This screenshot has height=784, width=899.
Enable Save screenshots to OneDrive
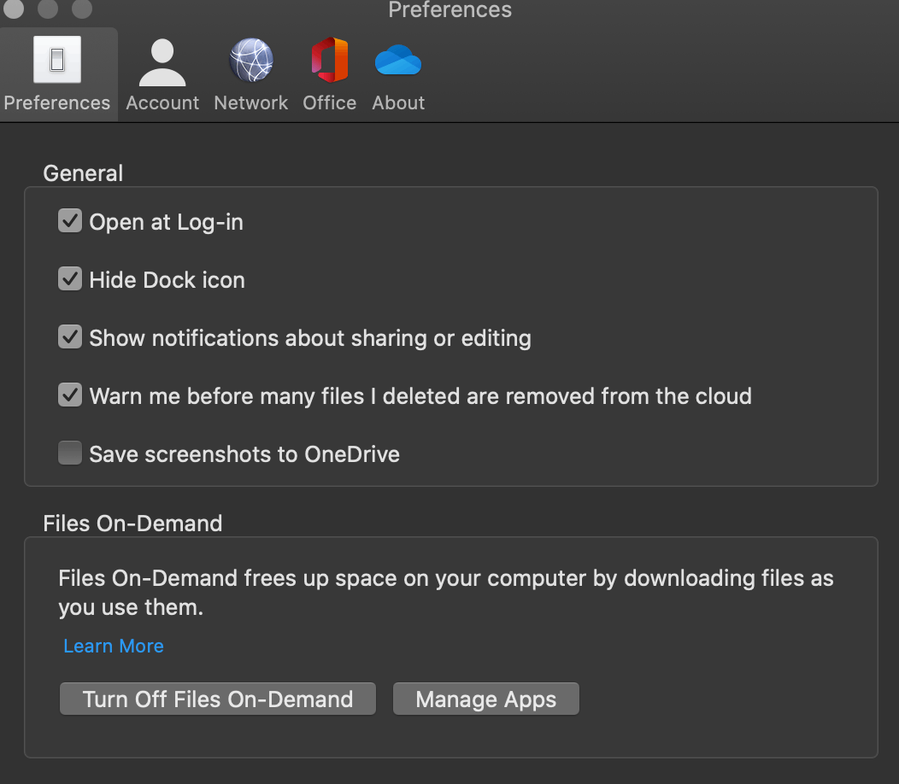(x=69, y=453)
